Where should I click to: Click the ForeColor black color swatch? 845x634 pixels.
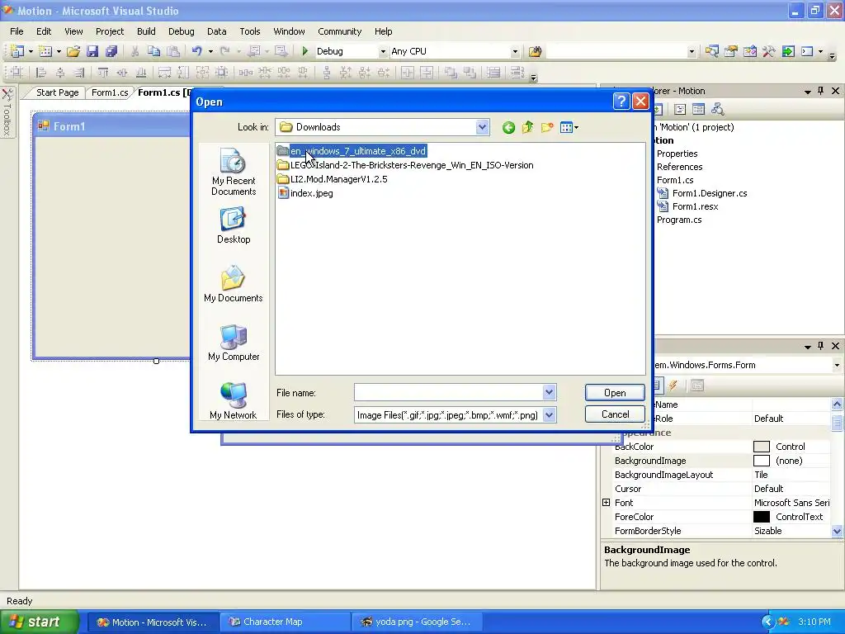click(x=761, y=517)
